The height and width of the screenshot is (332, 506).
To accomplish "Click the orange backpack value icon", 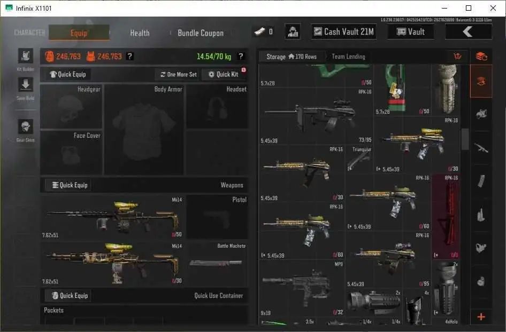I will point(49,57).
